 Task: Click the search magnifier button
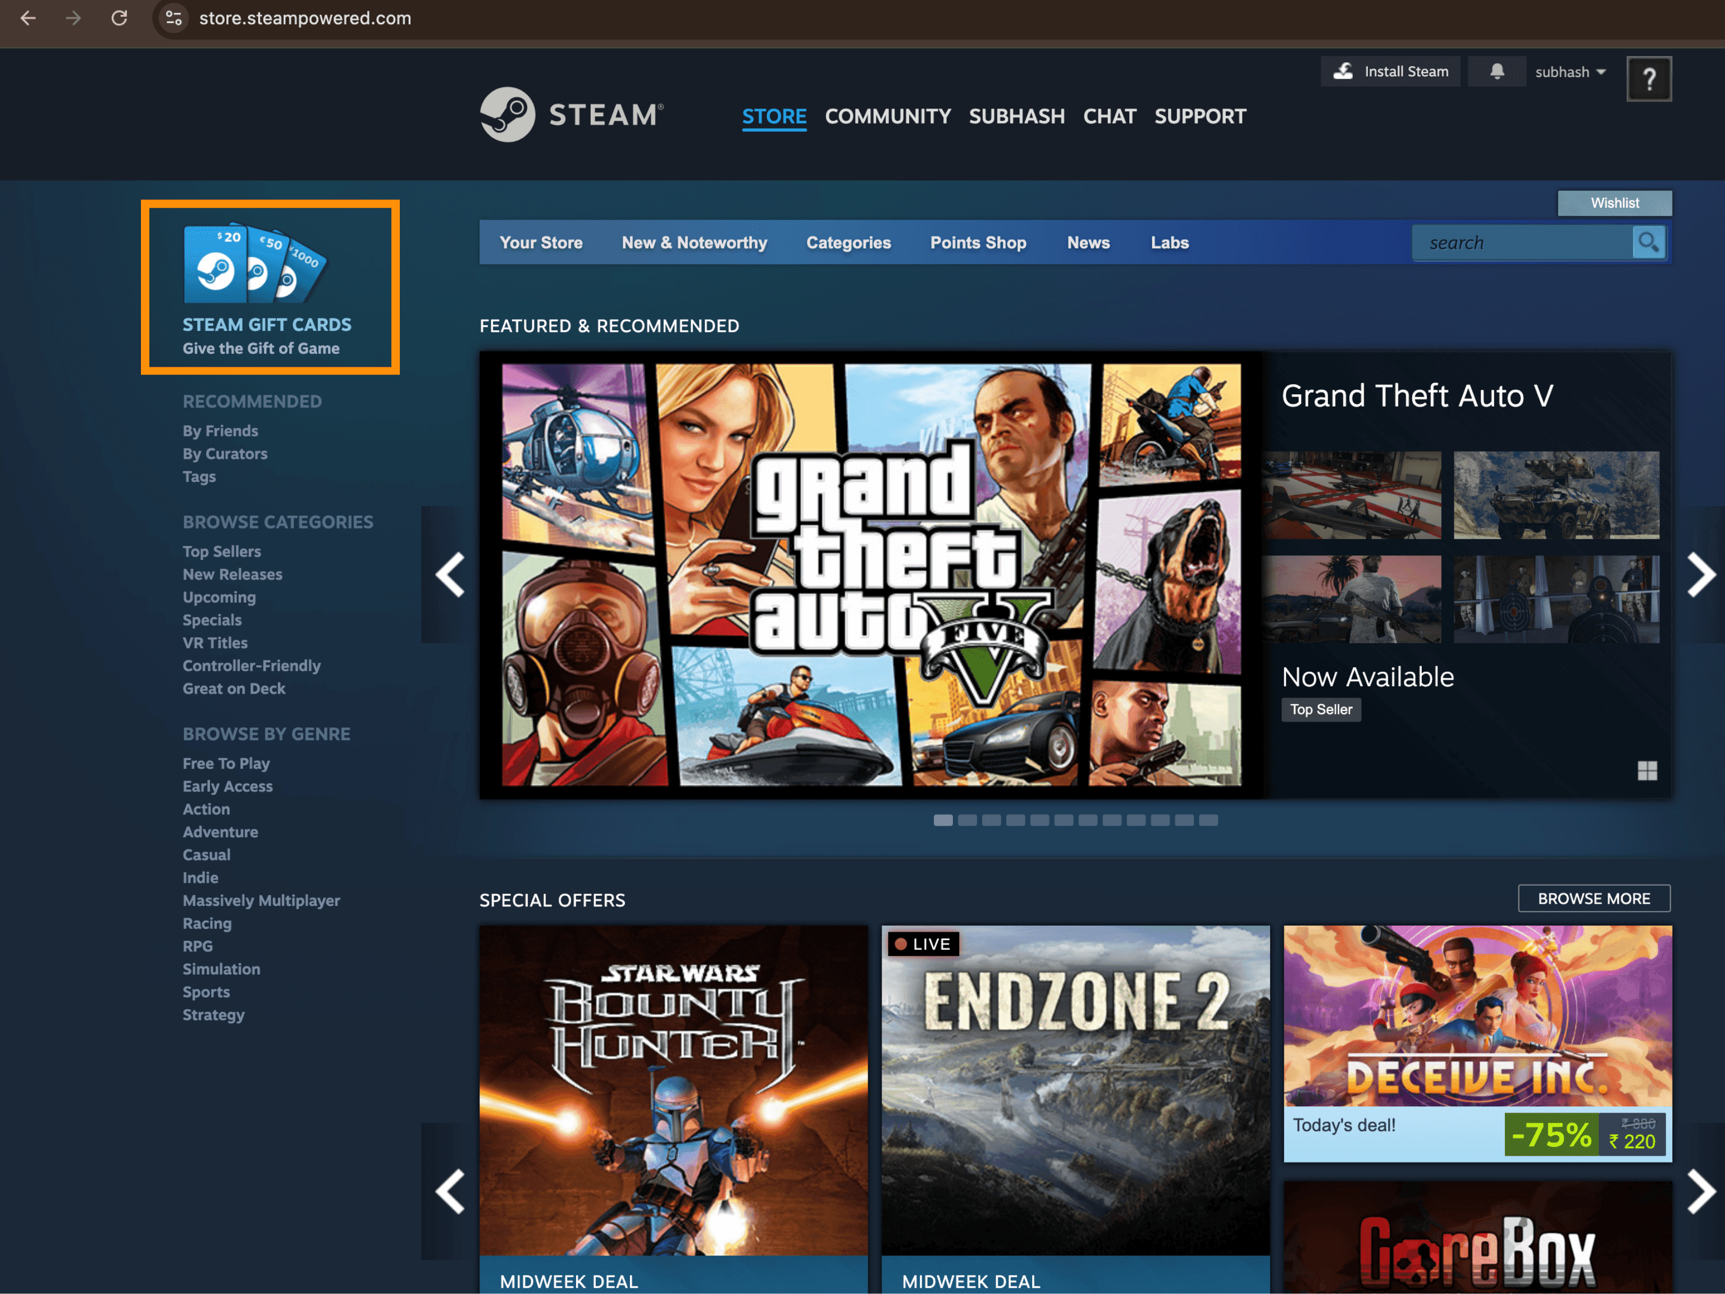tap(1649, 243)
